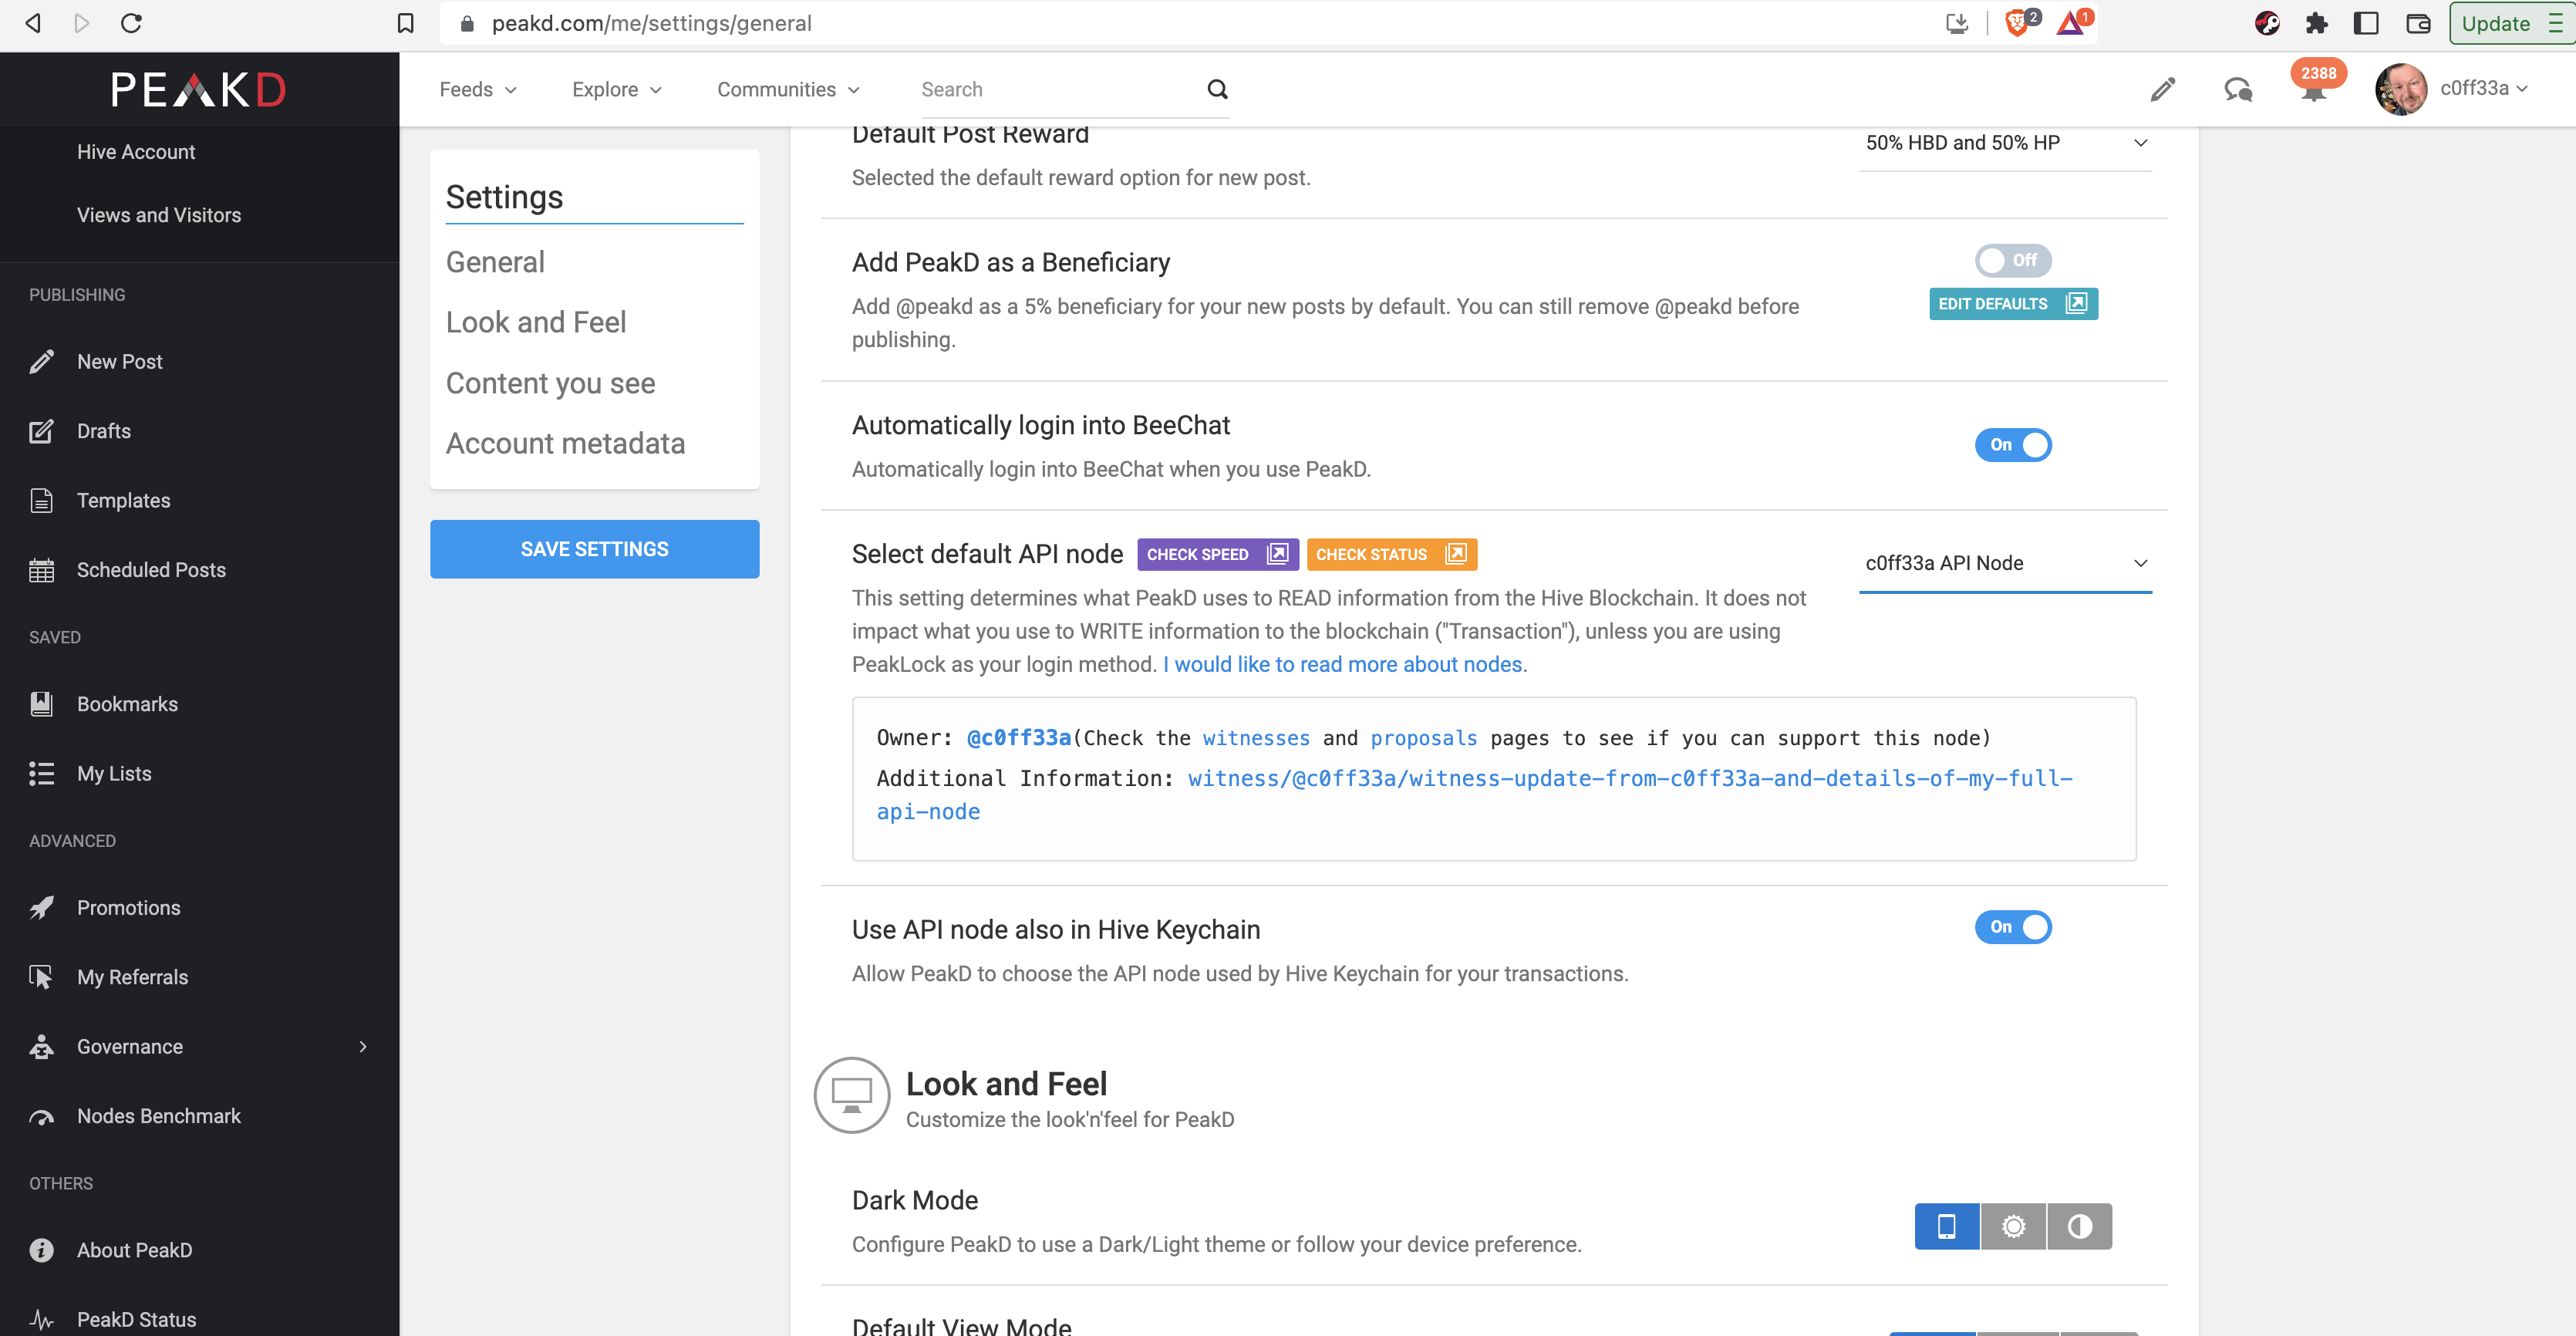The image size is (2576, 1336).
Task: Click the PeakD logo
Action: (198, 90)
